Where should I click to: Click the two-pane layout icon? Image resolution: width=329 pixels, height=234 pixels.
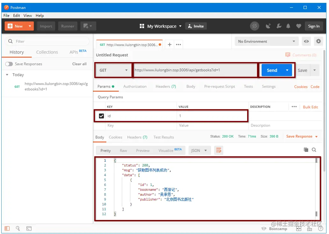point(298,229)
